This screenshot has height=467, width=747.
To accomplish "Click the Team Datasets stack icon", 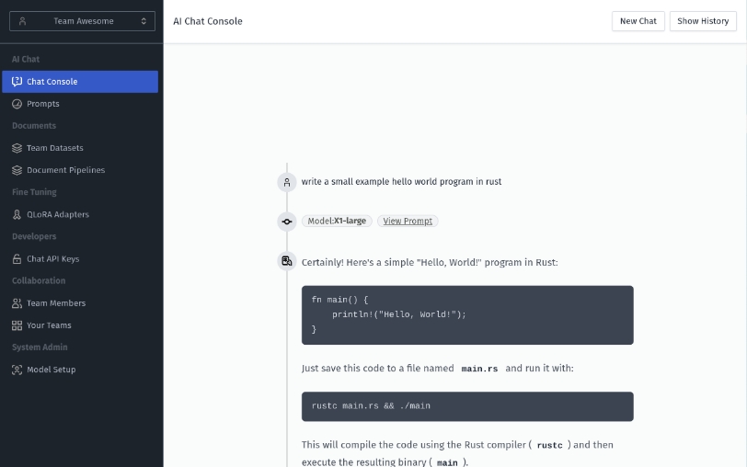I will (x=17, y=148).
